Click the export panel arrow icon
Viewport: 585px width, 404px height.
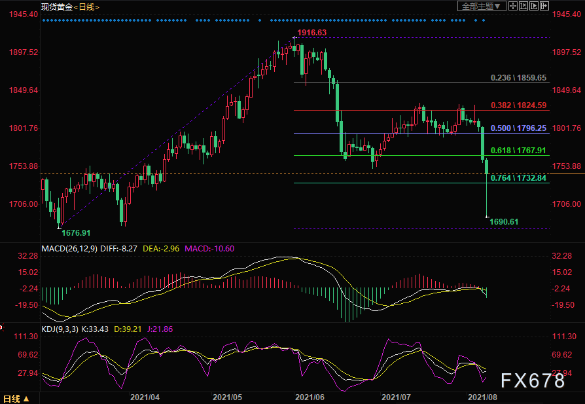[x=544, y=6]
